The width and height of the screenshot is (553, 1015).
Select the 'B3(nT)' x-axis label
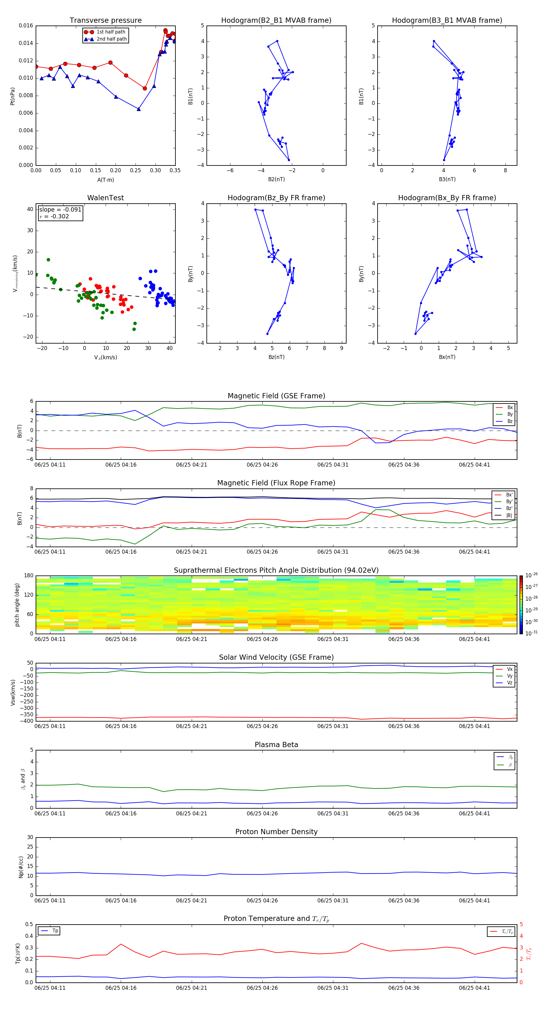coord(447,179)
